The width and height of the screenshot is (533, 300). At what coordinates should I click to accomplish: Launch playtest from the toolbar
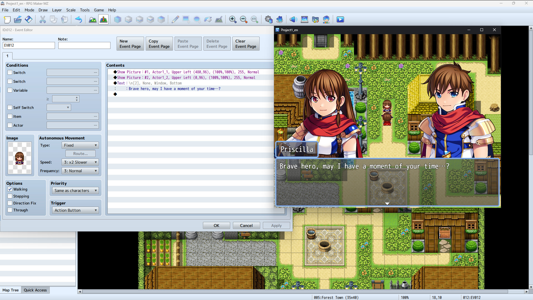coord(340,19)
